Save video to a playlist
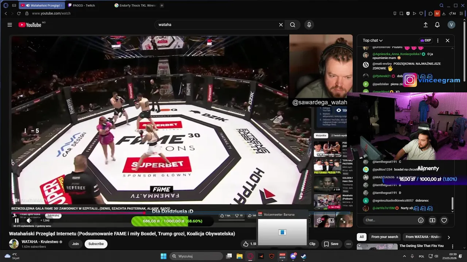Viewport: 467px width, 262px height. [331, 244]
